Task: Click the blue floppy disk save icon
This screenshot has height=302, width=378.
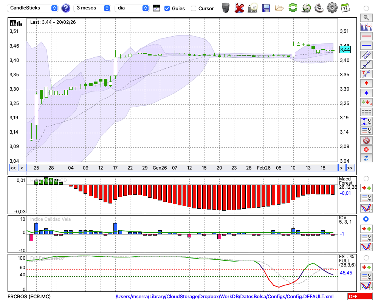Action: [266, 8]
